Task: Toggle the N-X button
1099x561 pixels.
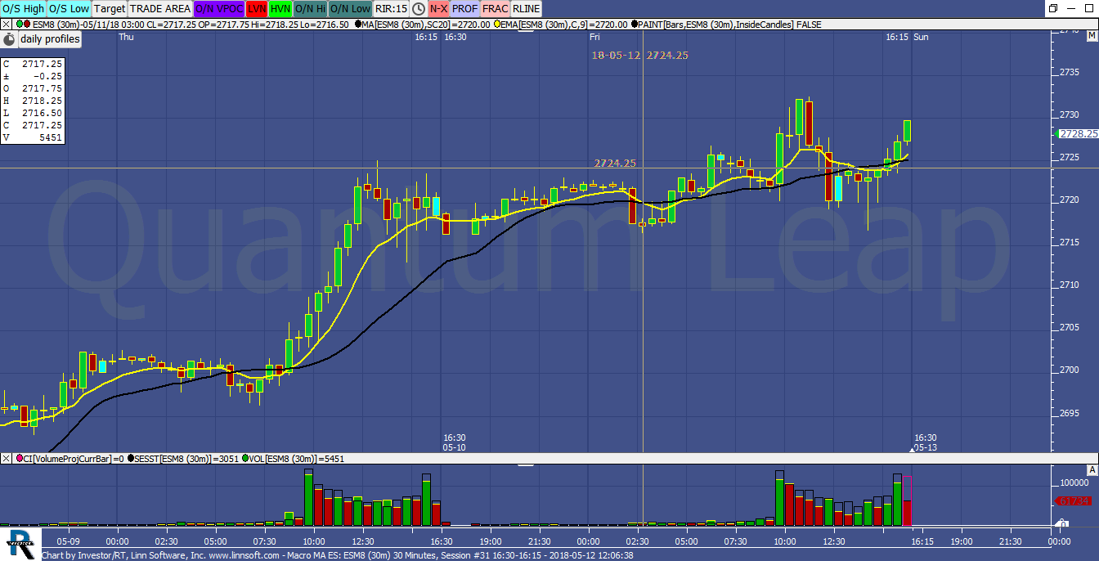Action: [x=438, y=9]
